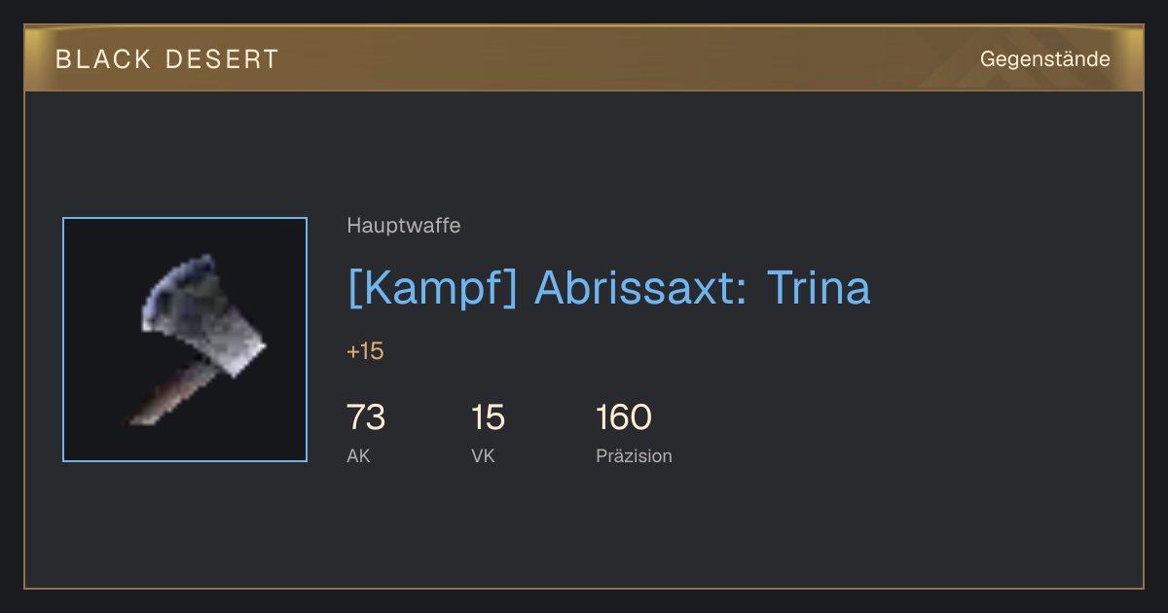The width and height of the screenshot is (1168, 613).
Task: Switch to the Gegenstände category
Action: click(1044, 59)
